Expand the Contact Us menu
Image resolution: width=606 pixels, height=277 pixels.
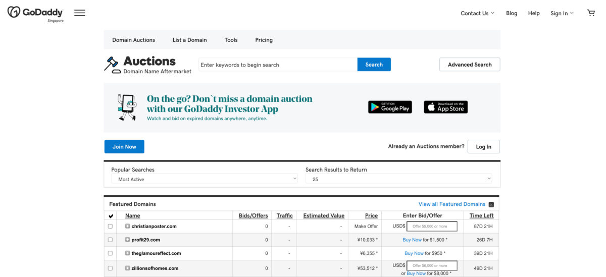click(477, 13)
